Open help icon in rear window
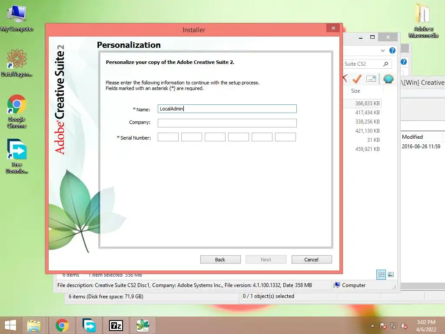Image resolution: width=445 pixels, height=334 pixels. pyautogui.click(x=404, y=62)
